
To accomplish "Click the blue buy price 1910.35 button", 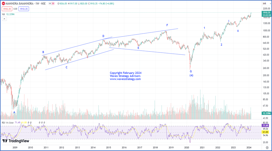I will (24, 9).
